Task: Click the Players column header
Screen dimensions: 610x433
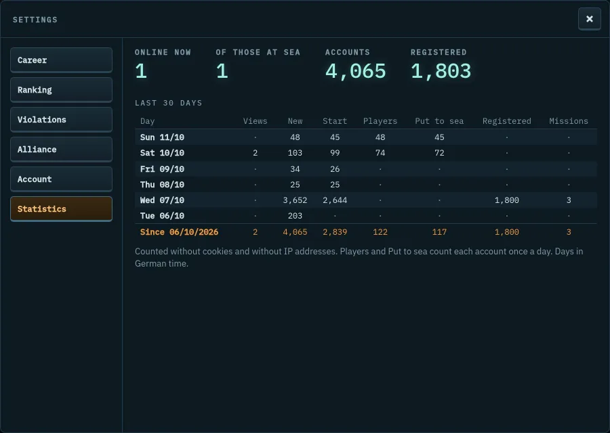Action: [380, 121]
